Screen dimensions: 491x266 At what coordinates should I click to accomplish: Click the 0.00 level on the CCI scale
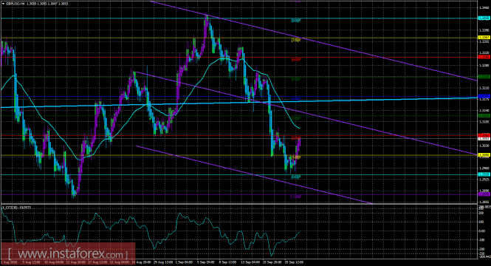pos(482,231)
